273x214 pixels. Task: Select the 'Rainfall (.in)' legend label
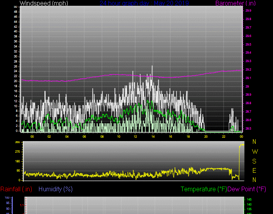pos(16,189)
